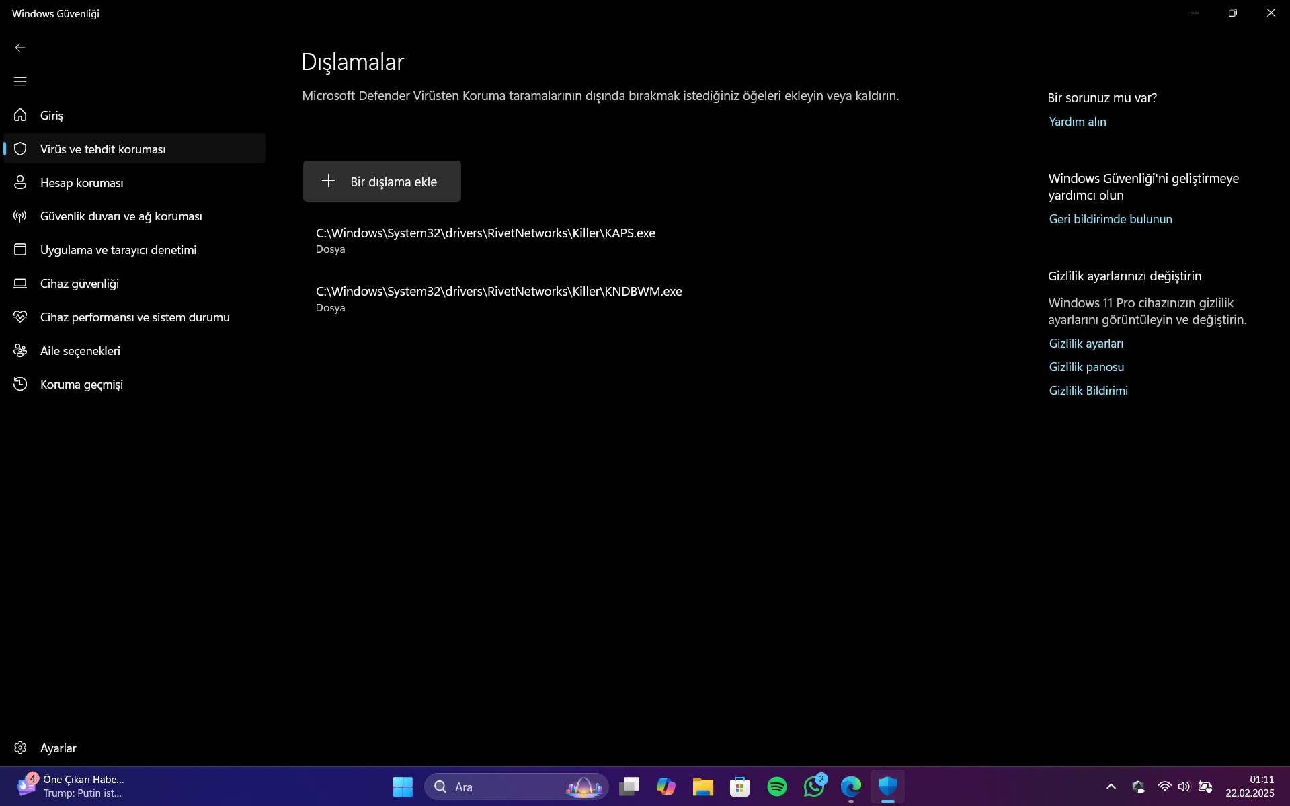Click the plus icon on add exclusion button

coord(328,181)
